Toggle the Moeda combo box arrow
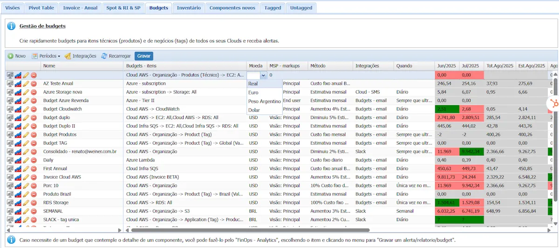This screenshot has height=248, width=559. pos(263,75)
